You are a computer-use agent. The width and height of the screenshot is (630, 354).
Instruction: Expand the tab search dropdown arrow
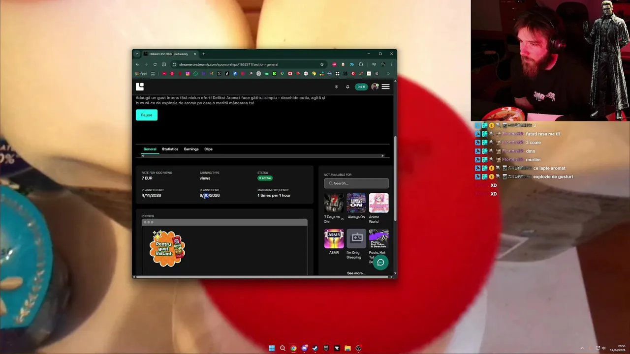tap(137, 54)
